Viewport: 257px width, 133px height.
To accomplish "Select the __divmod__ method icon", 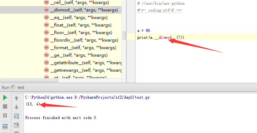I will click(46, 10).
